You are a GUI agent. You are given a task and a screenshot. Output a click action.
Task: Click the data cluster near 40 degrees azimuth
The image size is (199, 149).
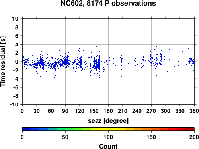coord(41,62)
